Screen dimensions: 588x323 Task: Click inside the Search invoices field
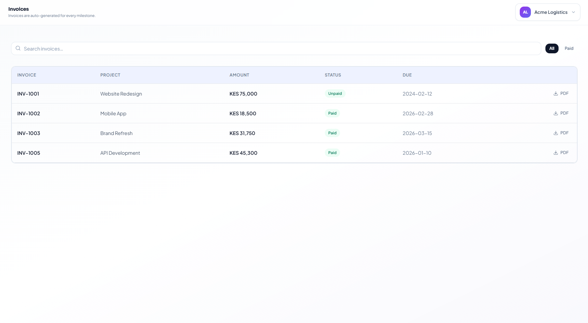139,48
